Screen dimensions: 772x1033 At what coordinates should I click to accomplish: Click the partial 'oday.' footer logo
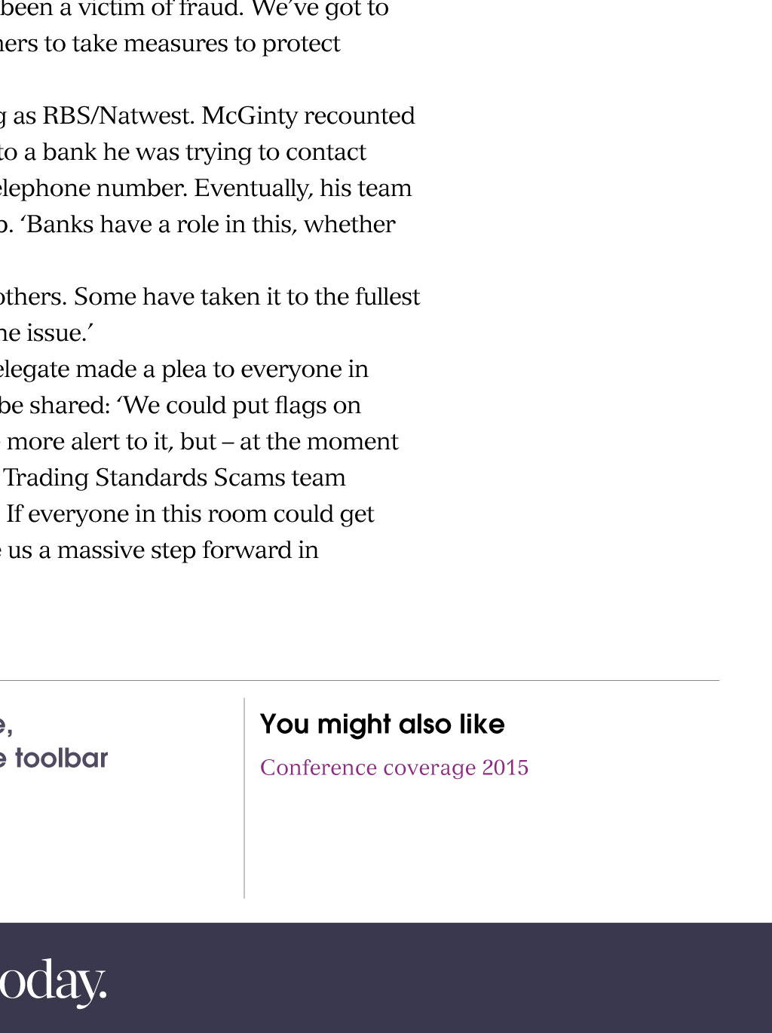tap(53, 982)
